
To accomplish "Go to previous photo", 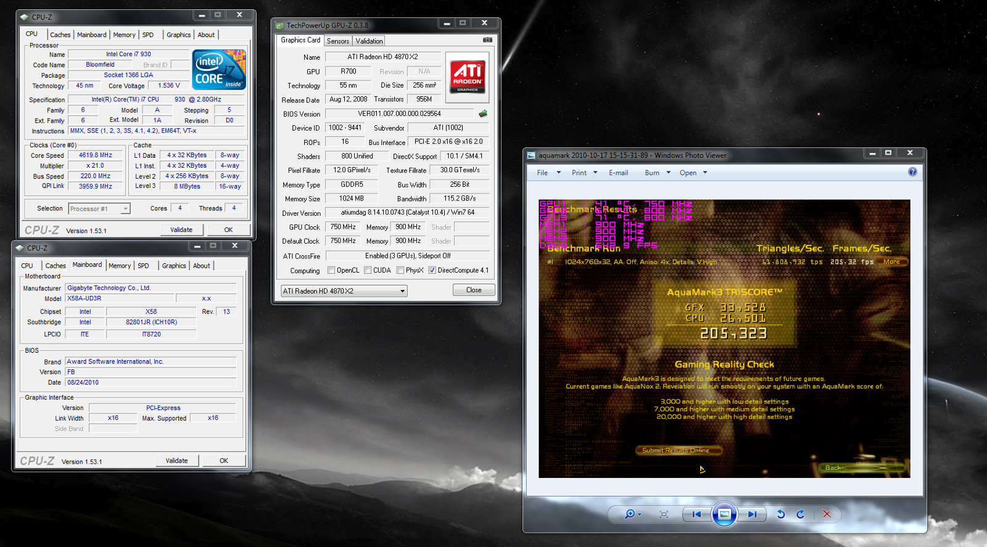I will pos(696,514).
